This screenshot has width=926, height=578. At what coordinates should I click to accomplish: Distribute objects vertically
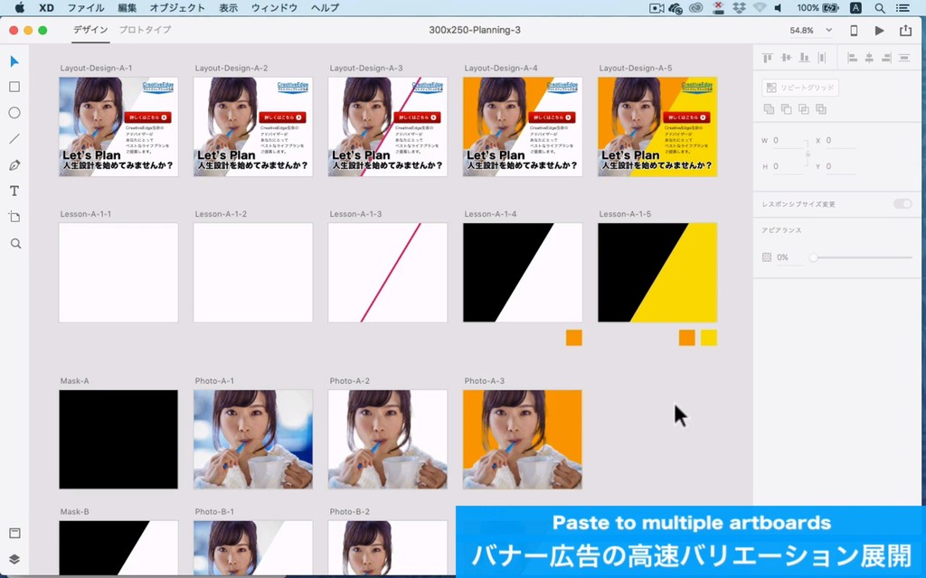(x=904, y=58)
